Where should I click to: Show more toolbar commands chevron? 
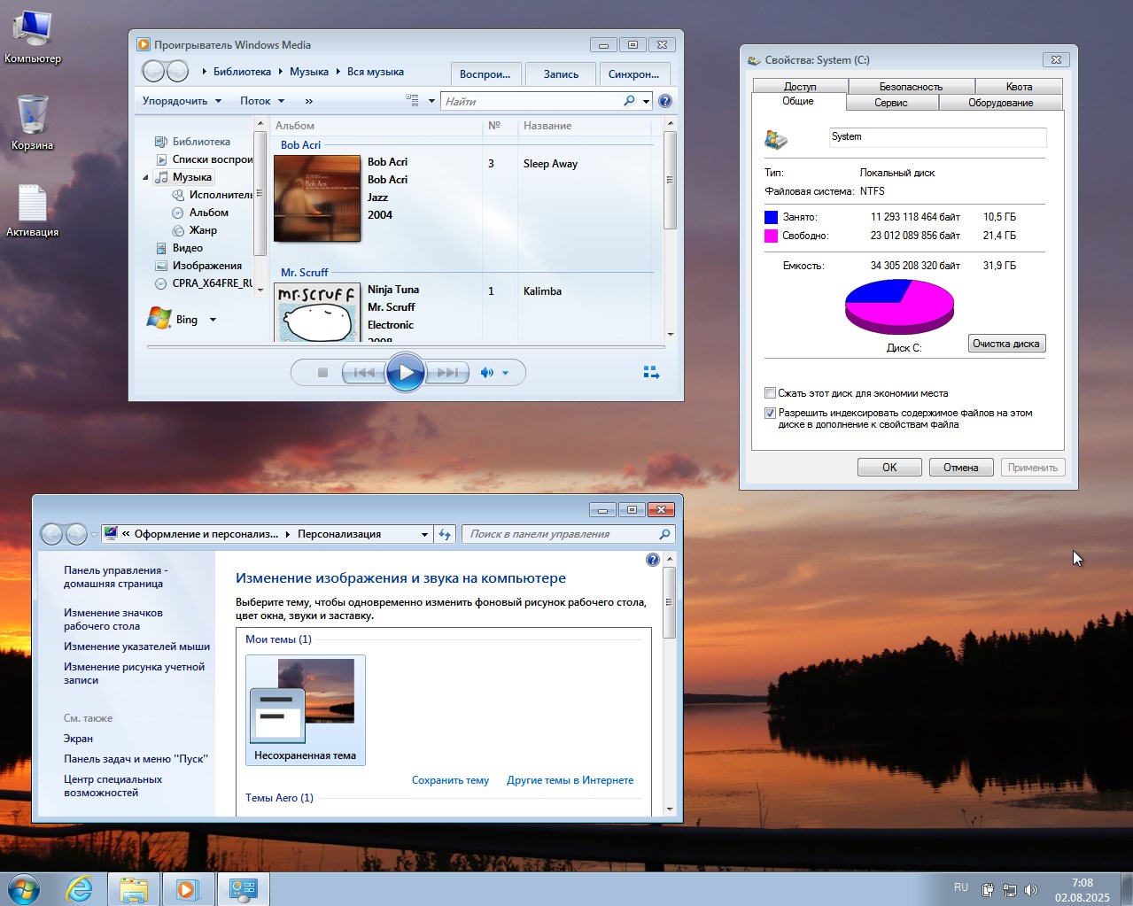(308, 101)
